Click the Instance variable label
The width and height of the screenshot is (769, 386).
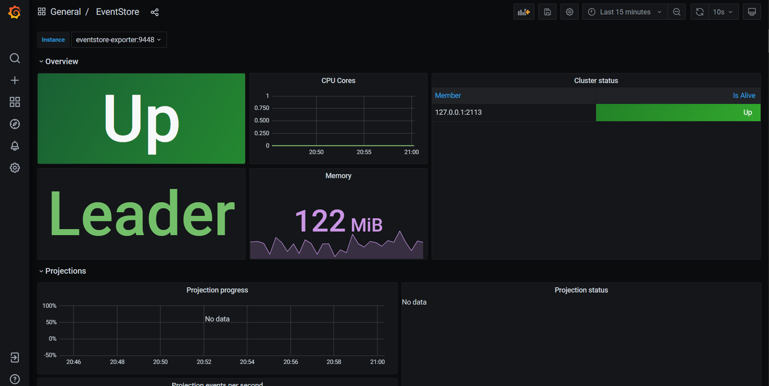(53, 40)
